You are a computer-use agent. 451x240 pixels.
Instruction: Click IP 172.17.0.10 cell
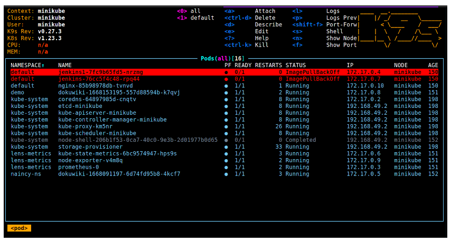pyautogui.click(x=365, y=86)
